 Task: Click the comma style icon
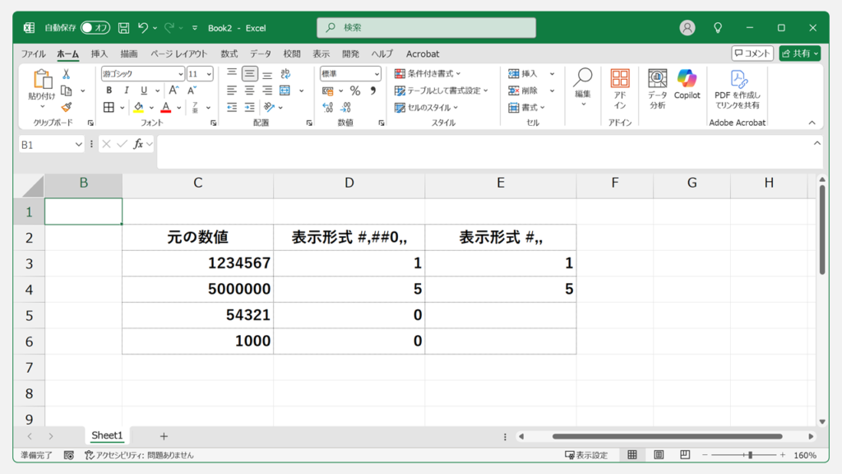click(374, 91)
